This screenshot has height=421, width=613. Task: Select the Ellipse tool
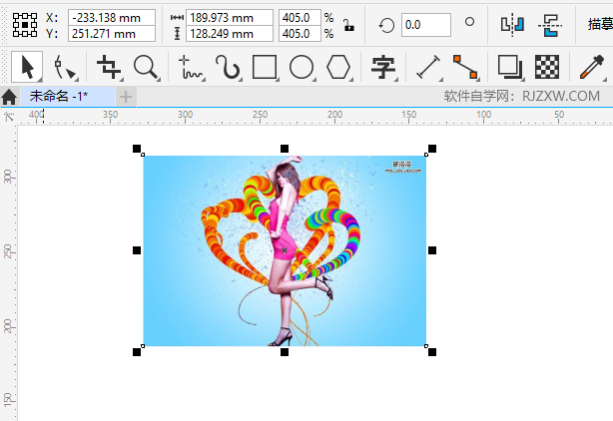[302, 67]
